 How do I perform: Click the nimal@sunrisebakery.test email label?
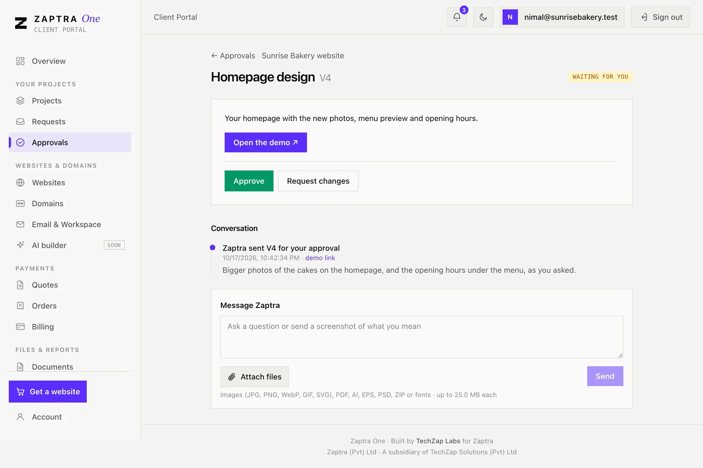click(x=571, y=17)
